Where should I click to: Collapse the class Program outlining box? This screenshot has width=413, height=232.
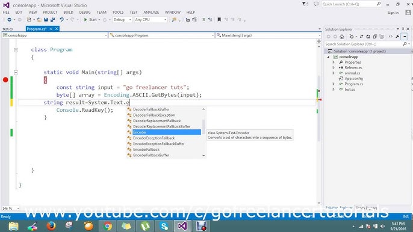[16, 50]
